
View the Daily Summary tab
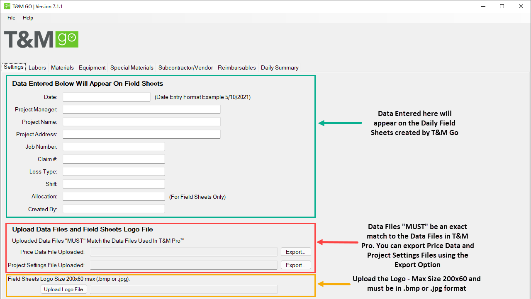pyautogui.click(x=280, y=68)
